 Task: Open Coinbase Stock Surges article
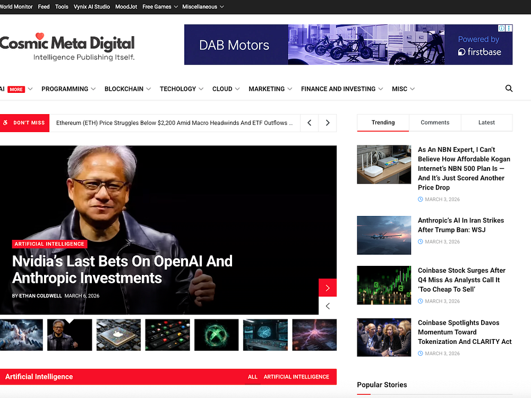[461, 280]
